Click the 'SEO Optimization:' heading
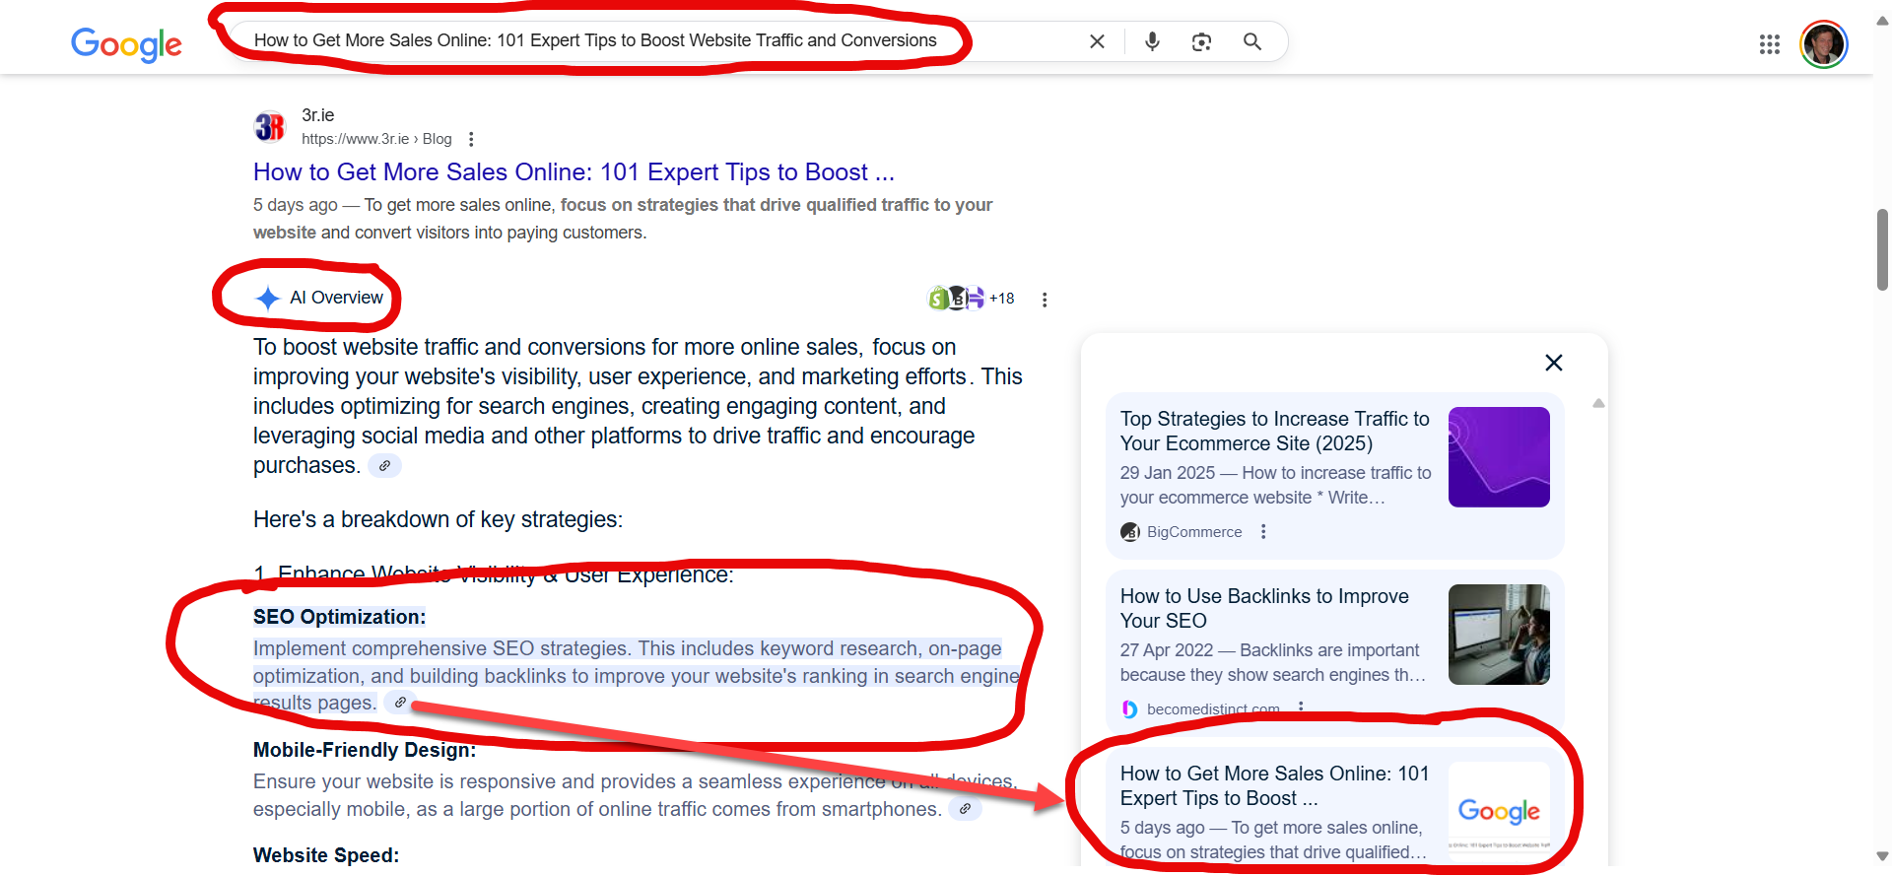 [x=339, y=617]
